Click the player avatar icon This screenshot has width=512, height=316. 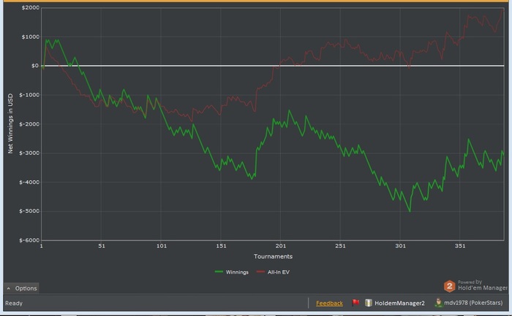coord(439,303)
